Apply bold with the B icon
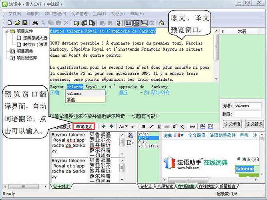 coord(144,127)
